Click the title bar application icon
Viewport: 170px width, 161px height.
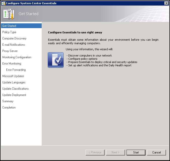coord(4,3)
